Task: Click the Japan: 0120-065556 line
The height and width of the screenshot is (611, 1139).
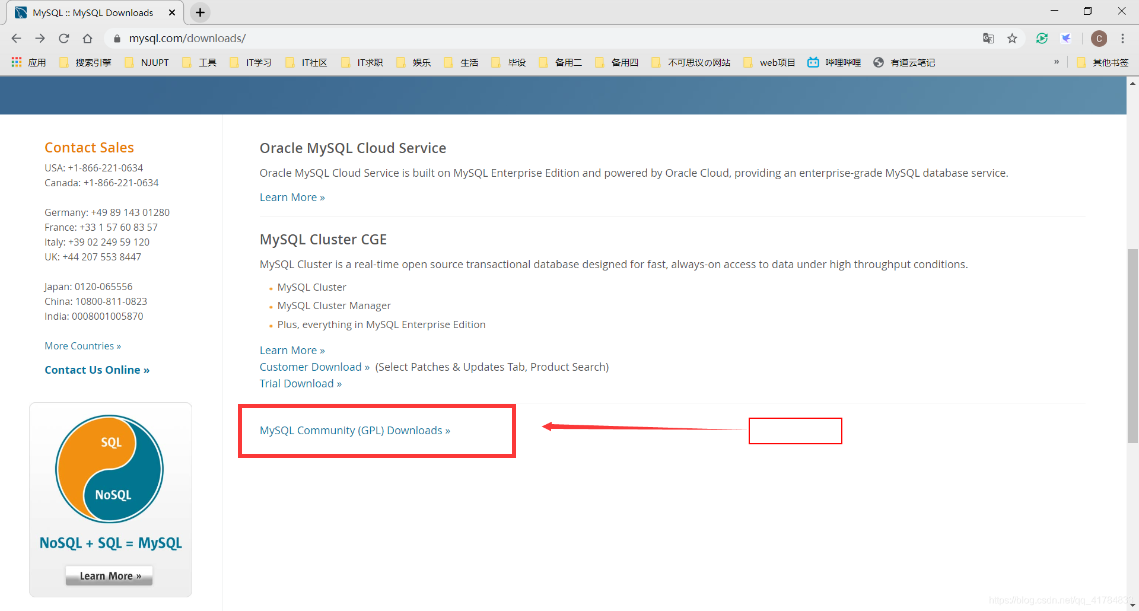Action: [x=88, y=287]
